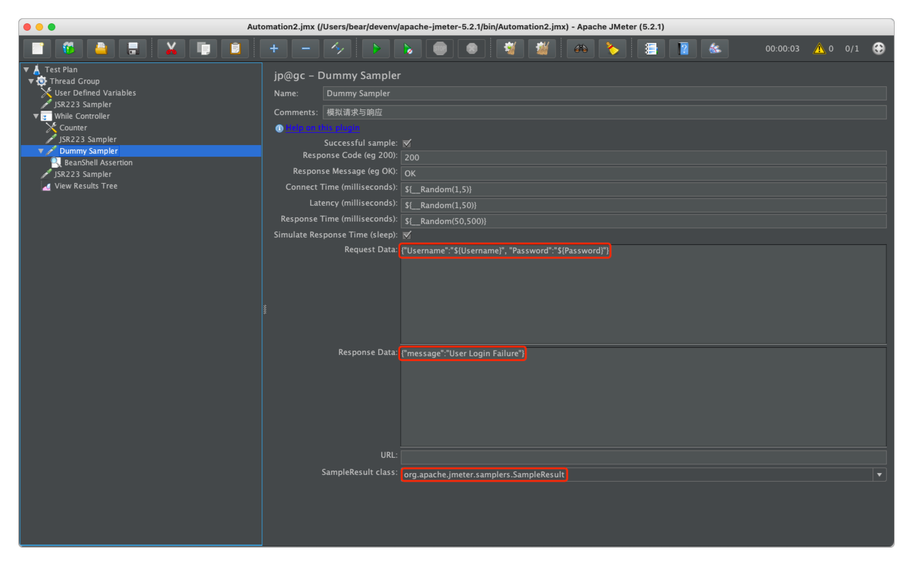Screen dimensions: 913x566
Task: Click inside the Request Data area
Action: click(643, 294)
